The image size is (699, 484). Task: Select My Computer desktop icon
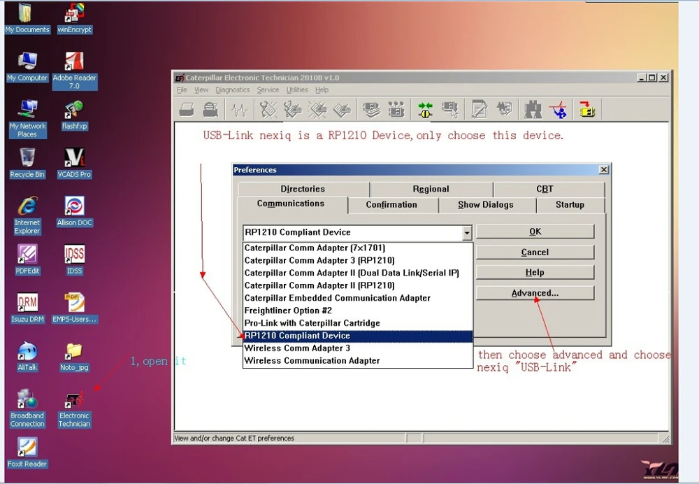click(x=27, y=66)
